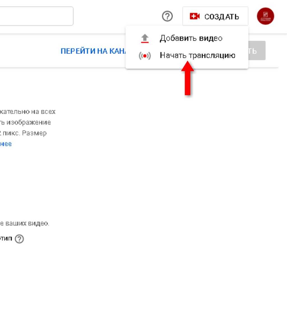Image resolution: width=287 pixels, height=335 pixels.
Task: Click the greyed-out button ending in 'ТЬ'
Action: click(257, 51)
